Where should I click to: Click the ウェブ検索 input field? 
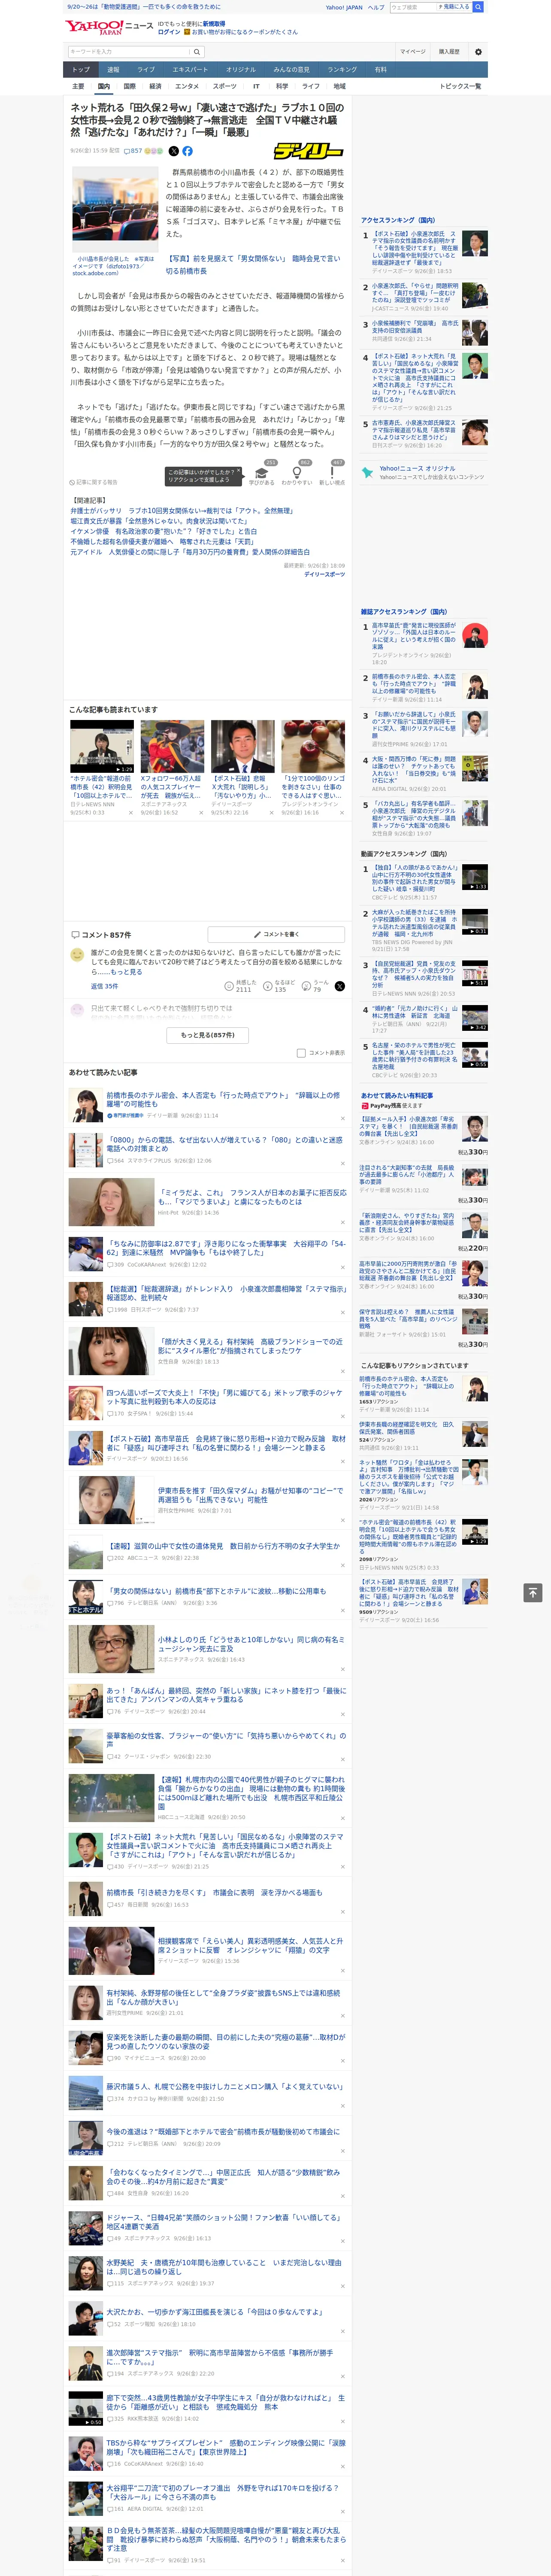[x=413, y=7]
